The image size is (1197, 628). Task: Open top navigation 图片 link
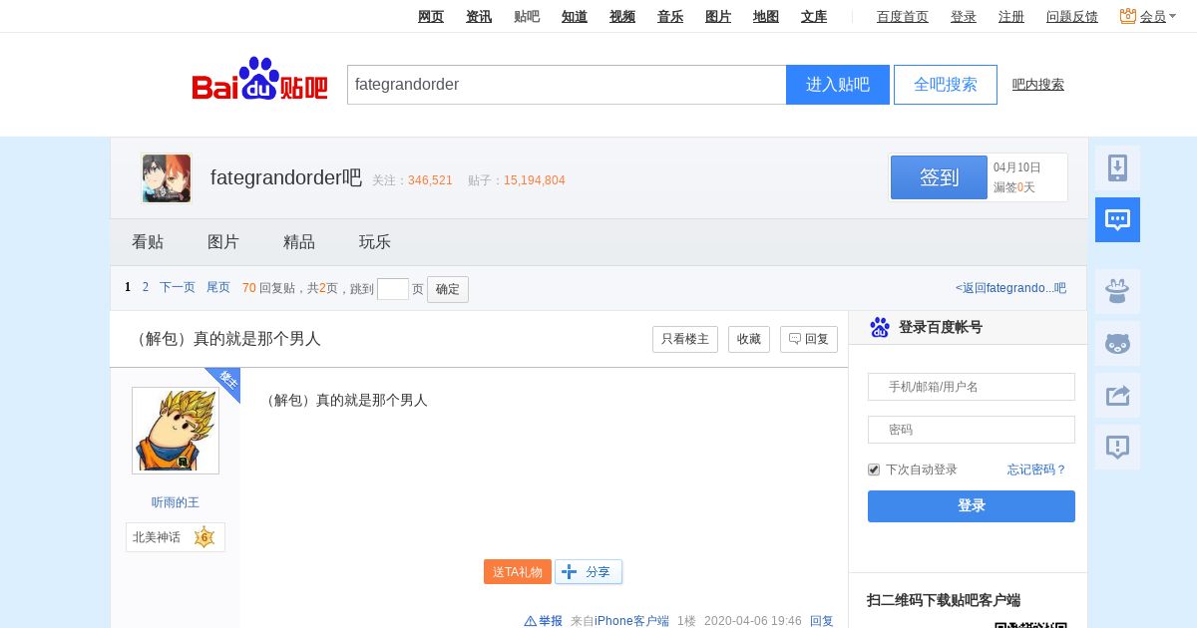click(x=718, y=16)
